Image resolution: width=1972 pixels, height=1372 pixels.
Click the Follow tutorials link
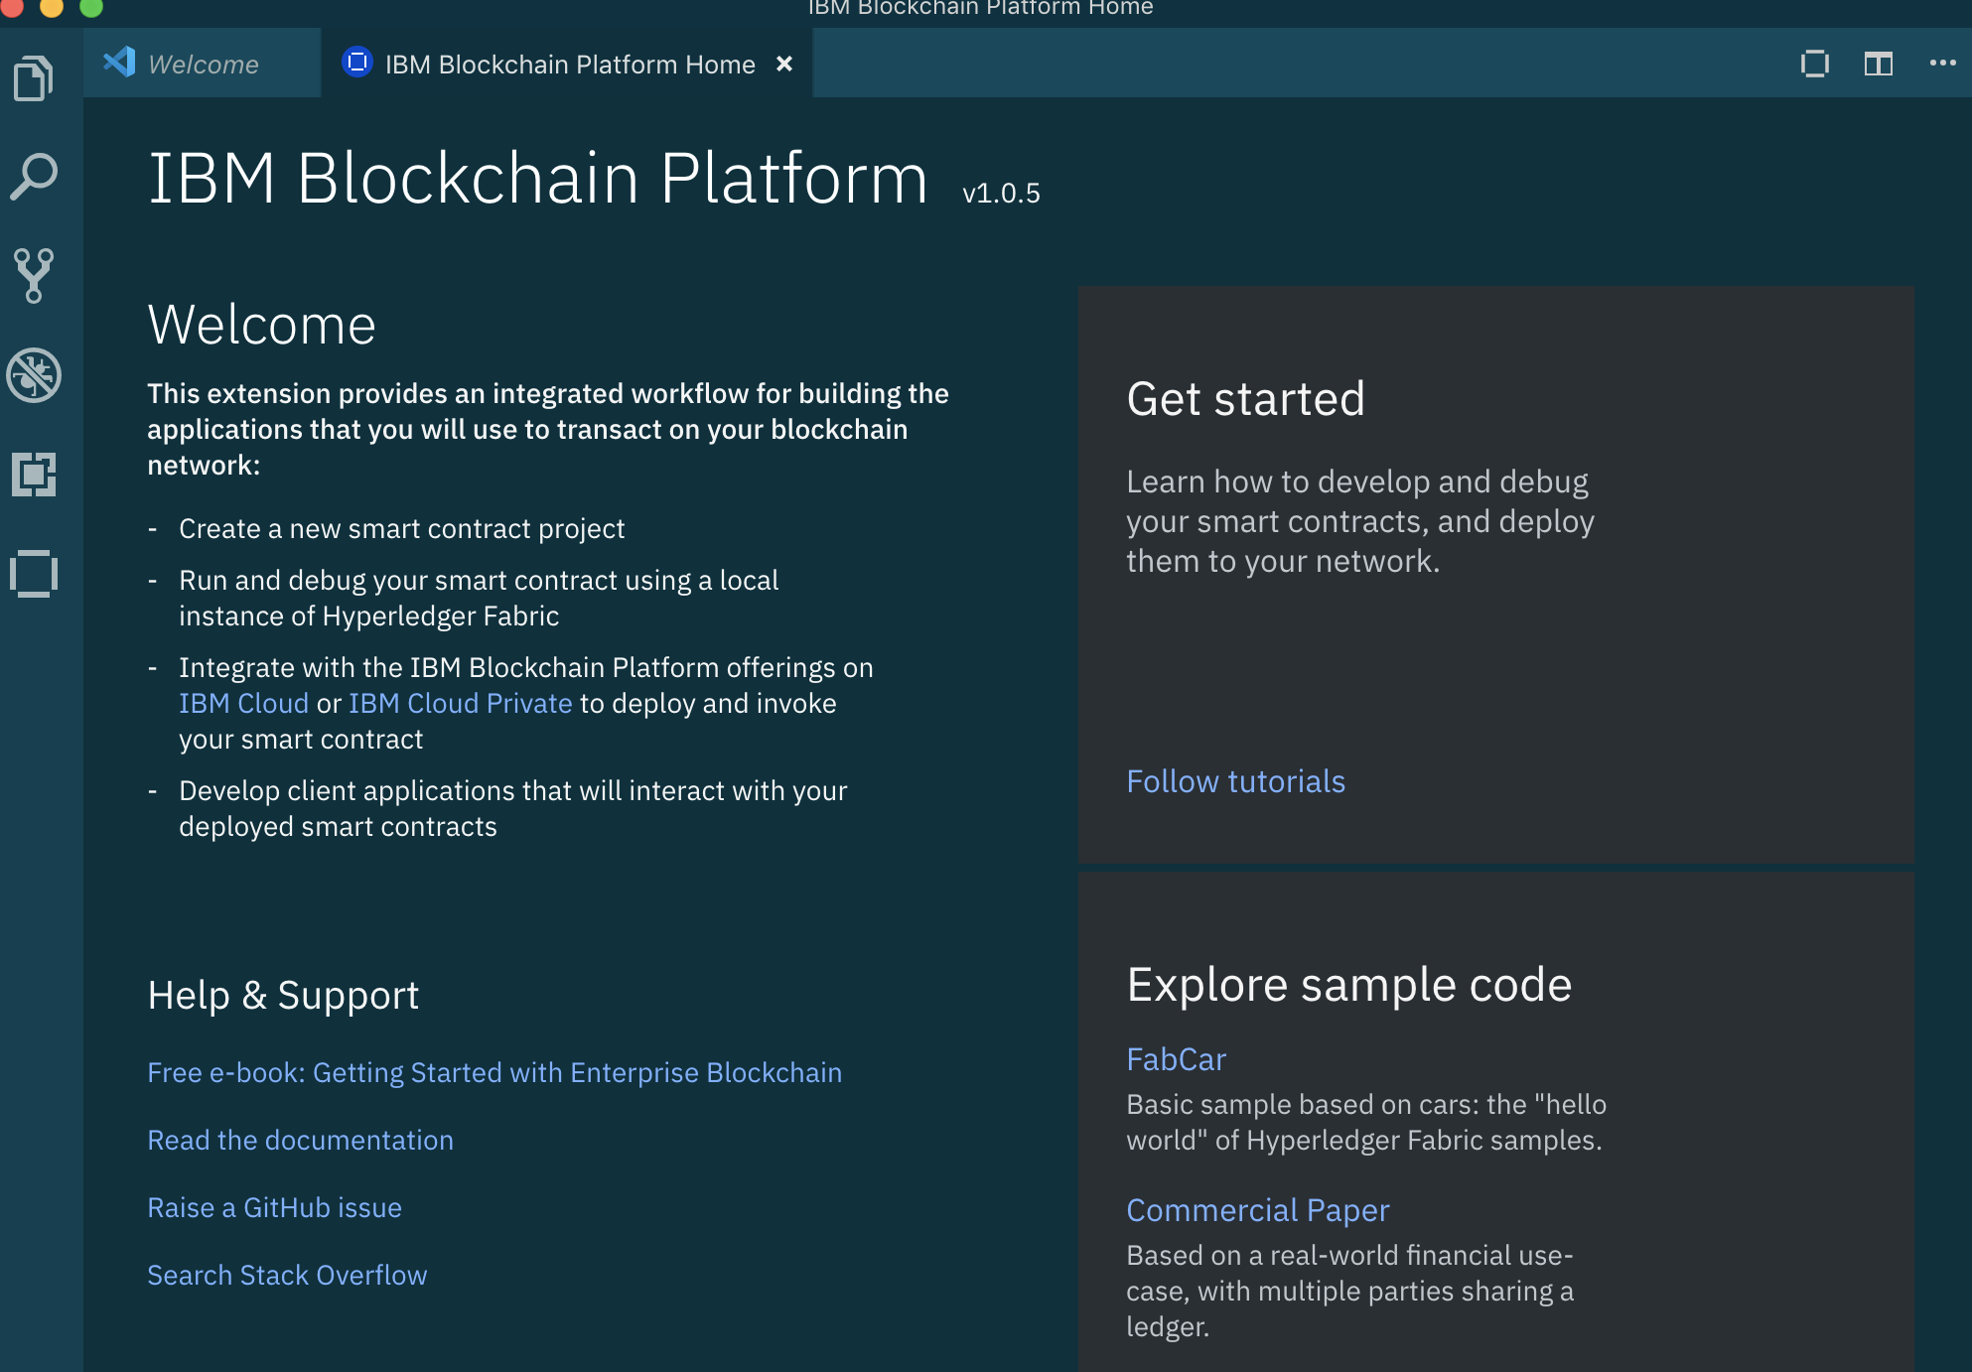1235,781
